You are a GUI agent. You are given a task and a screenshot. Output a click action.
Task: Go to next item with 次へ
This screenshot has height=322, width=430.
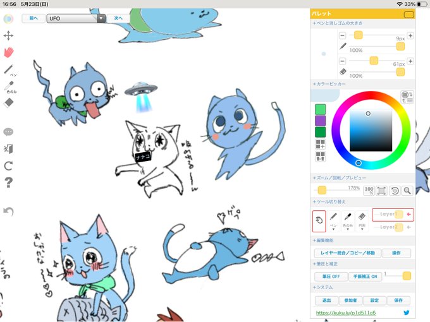(x=118, y=18)
